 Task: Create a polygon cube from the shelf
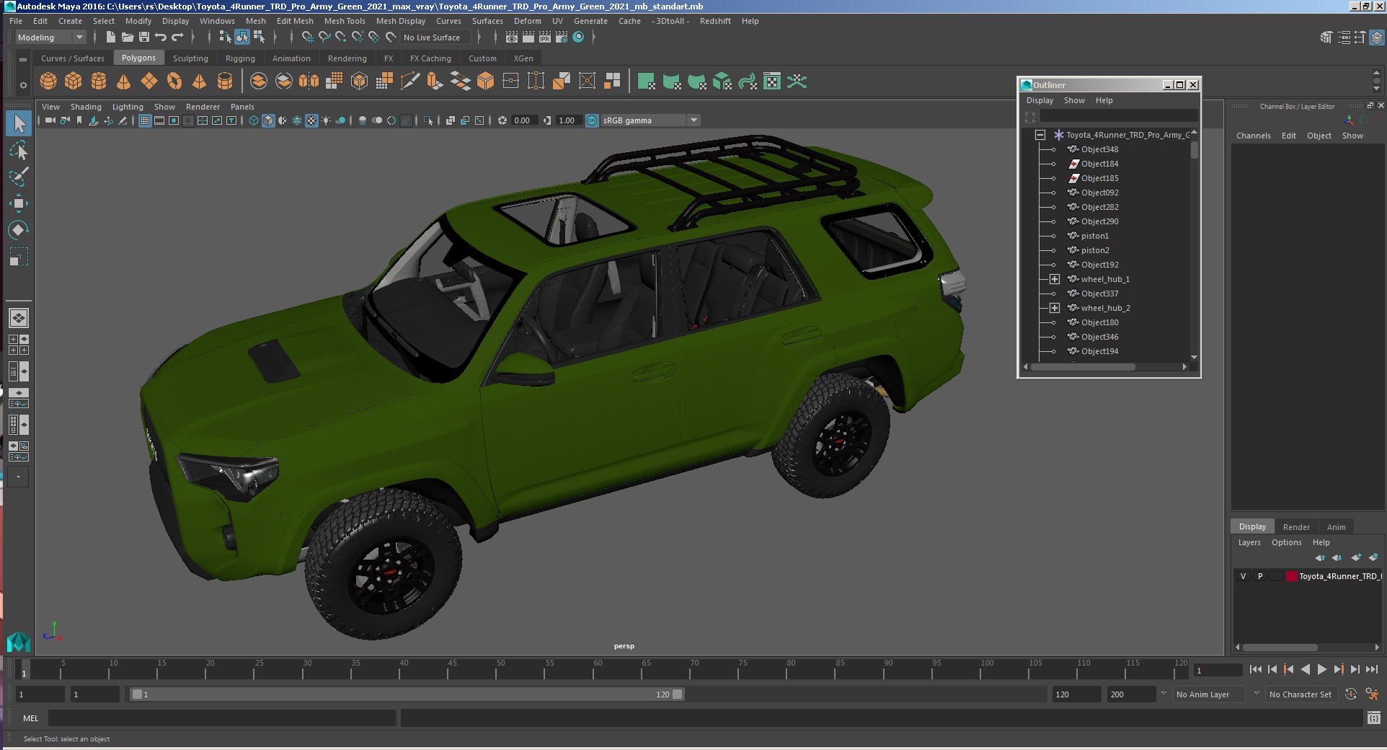click(x=74, y=81)
